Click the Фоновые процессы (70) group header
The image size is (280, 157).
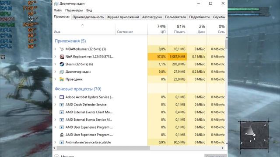(x=78, y=89)
